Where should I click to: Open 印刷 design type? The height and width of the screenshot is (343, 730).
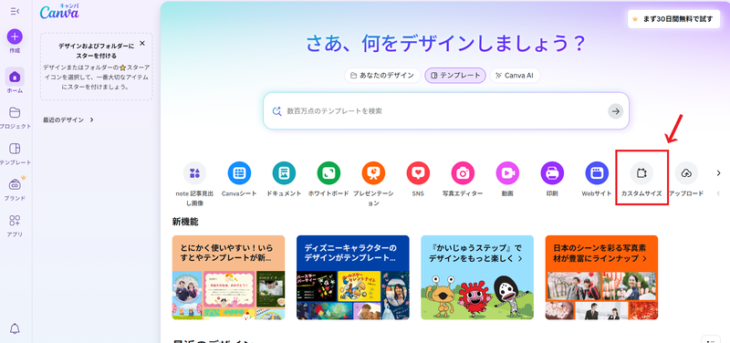[552, 180]
